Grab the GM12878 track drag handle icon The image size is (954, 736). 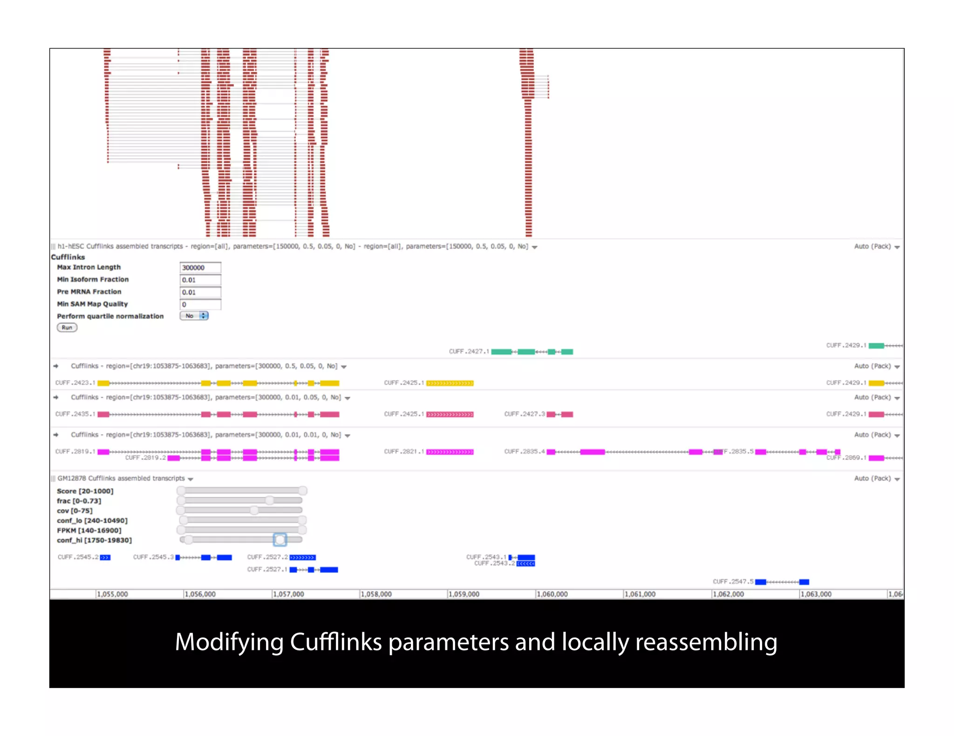[53, 478]
